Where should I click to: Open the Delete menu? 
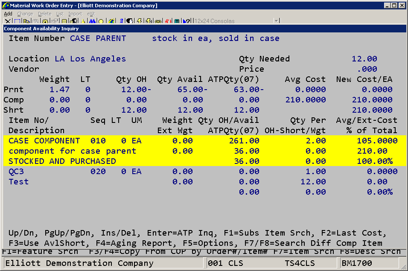(x=45, y=14)
